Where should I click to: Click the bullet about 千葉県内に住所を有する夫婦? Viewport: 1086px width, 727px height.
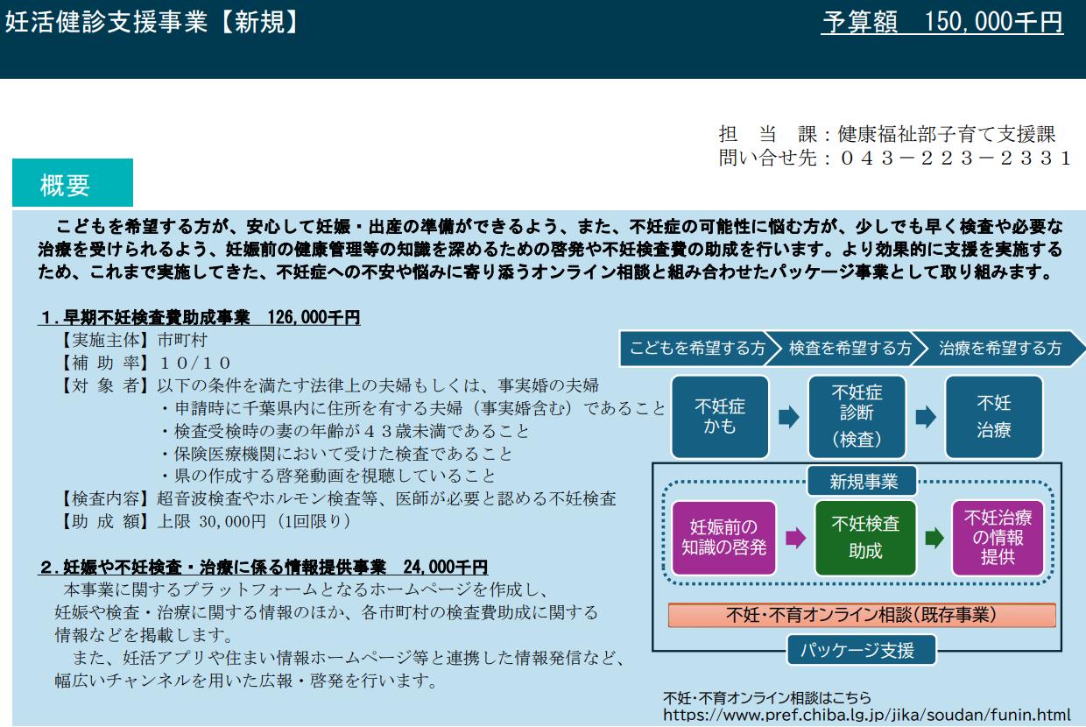(412, 408)
